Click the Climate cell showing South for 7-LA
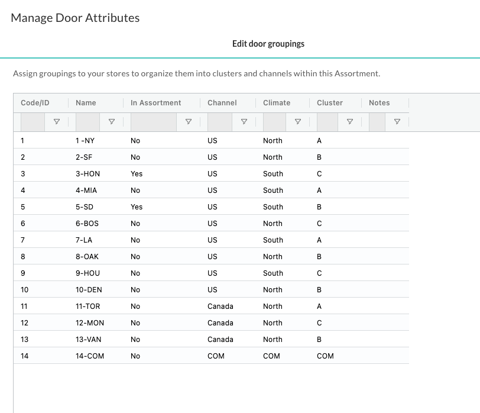The image size is (480, 413). [x=273, y=240]
